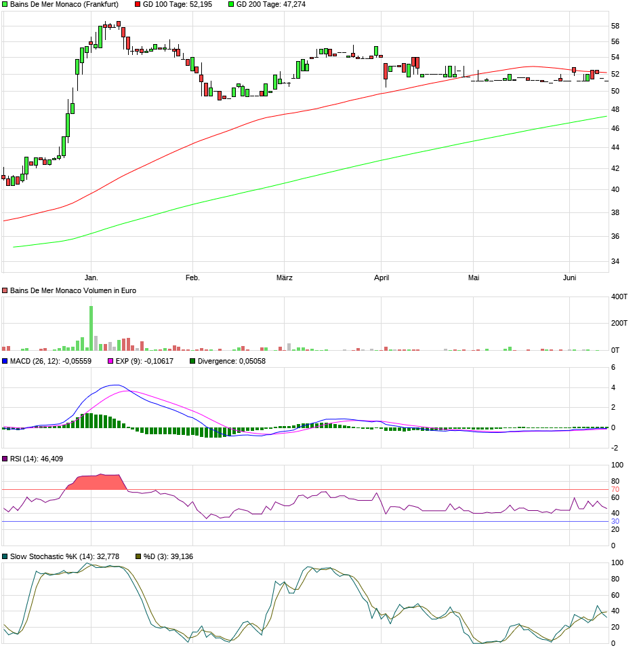Click the 400T label on the volume axis

[x=619, y=297]
